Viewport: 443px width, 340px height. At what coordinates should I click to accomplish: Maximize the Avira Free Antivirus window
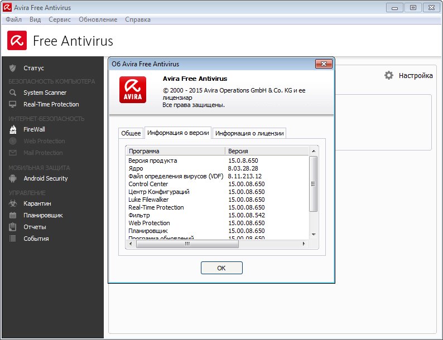tap(413, 8)
